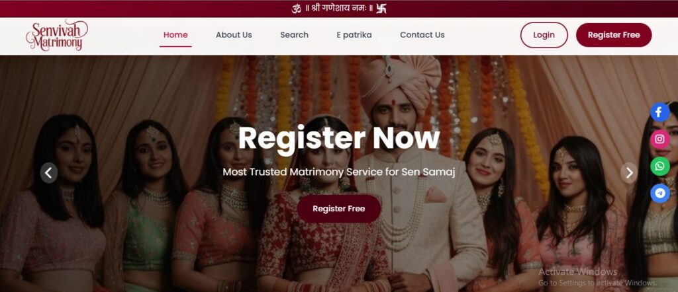678x292 pixels.
Task: Open the About Us page
Action: coord(234,35)
